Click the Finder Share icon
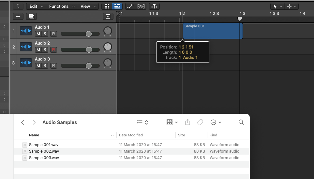Screen dimensions: 314x179 click(x=187, y=122)
